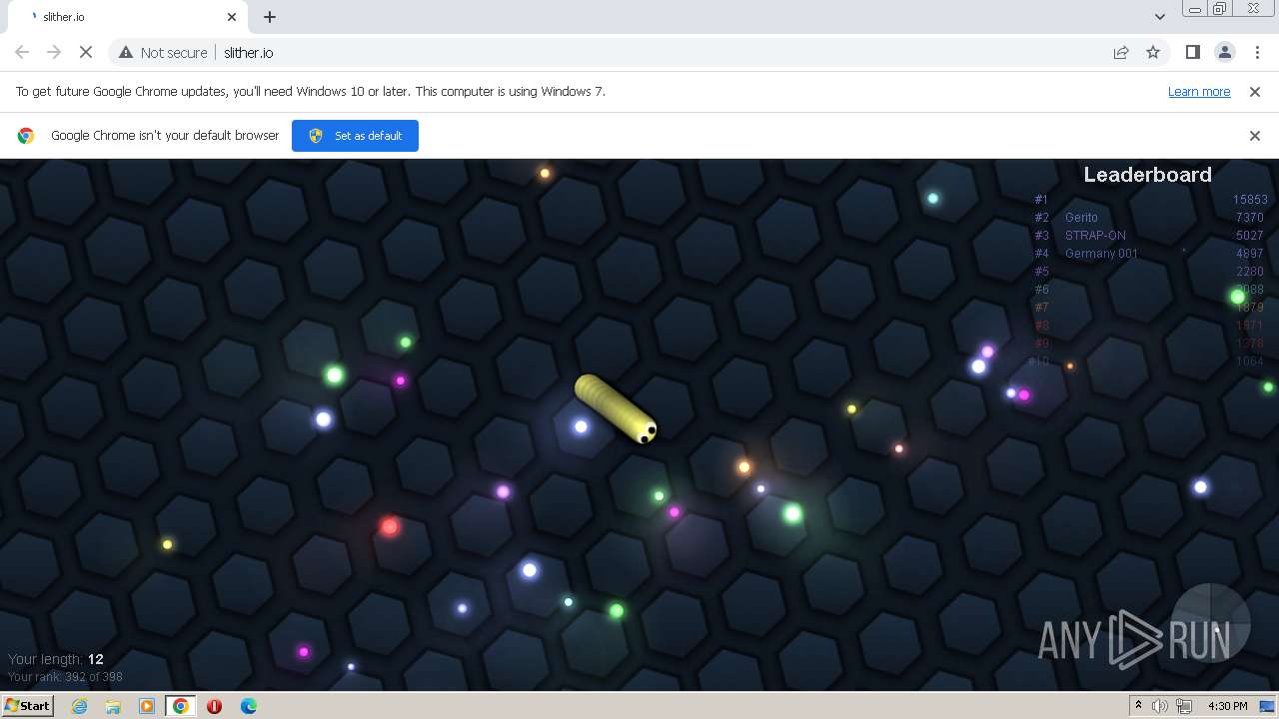Open Learn more about Chrome updates
Image resolution: width=1279 pixels, height=719 pixels.
(1199, 91)
